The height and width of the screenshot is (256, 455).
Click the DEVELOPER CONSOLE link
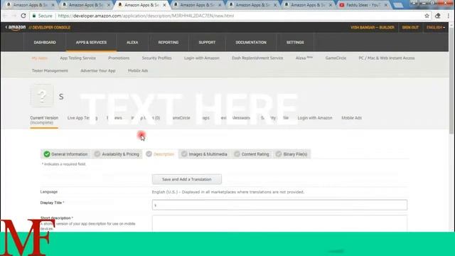[x=50, y=28]
